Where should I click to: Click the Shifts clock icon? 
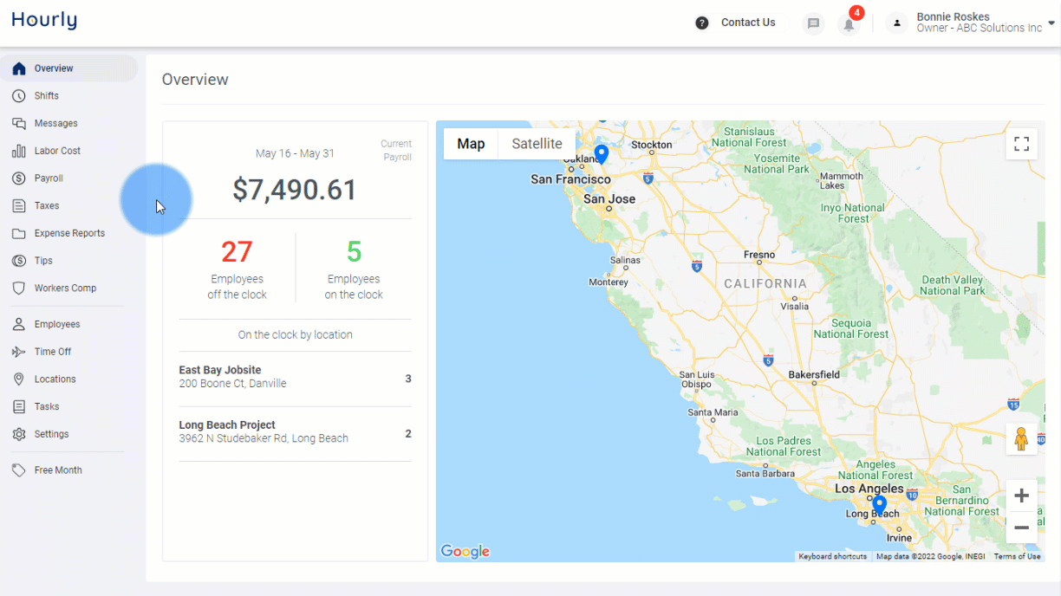click(19, 96)
